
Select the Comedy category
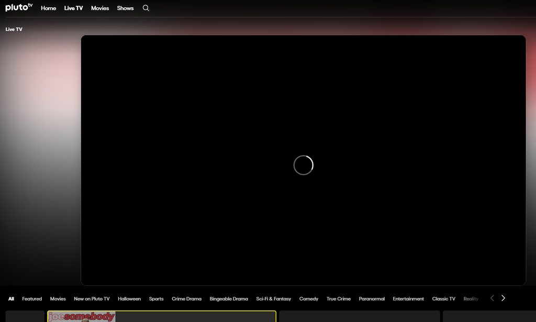(309, 299)
